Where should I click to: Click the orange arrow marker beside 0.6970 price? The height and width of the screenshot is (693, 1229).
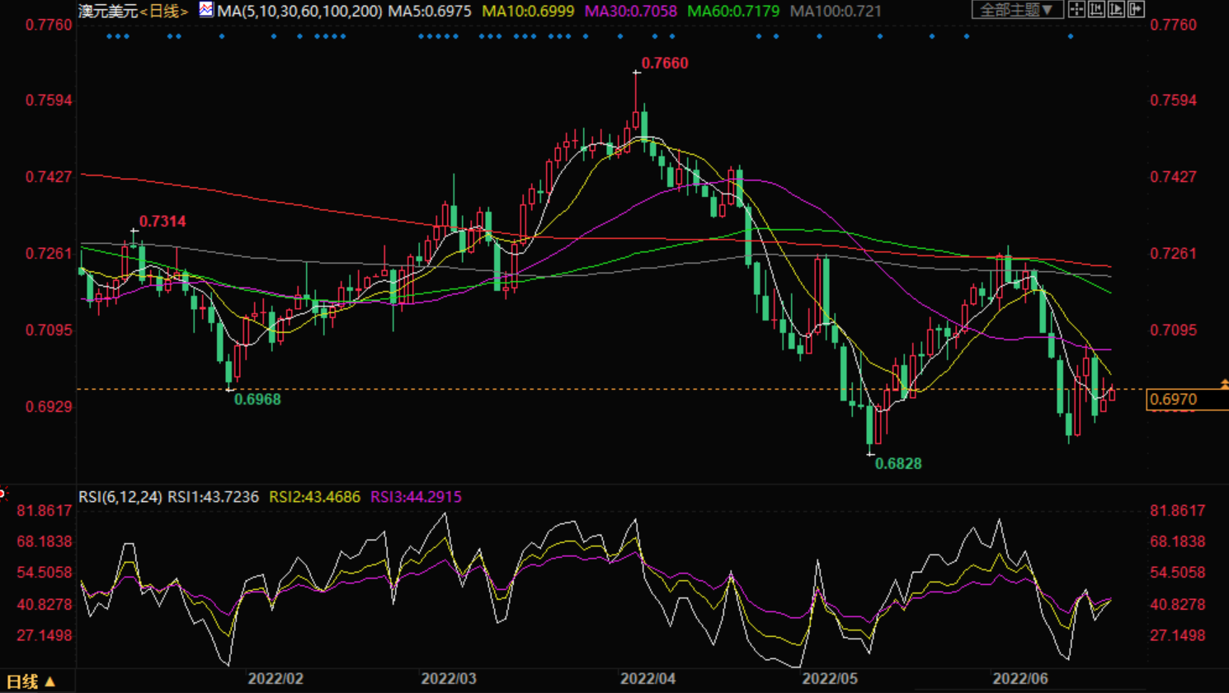(x=1224, y=384)
